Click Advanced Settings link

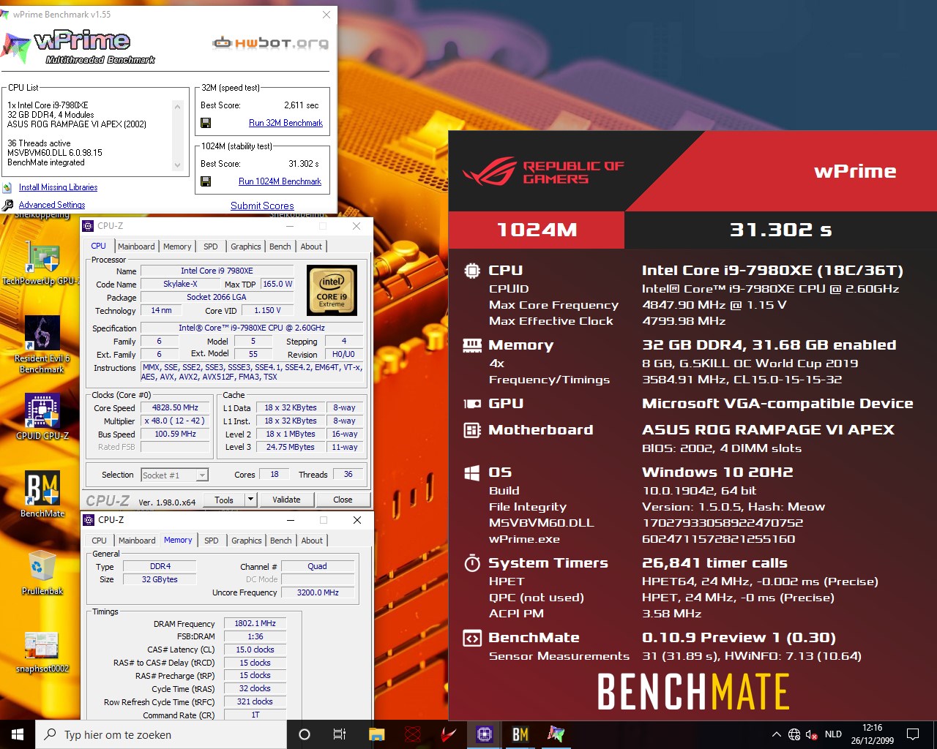tap(52, 205)
